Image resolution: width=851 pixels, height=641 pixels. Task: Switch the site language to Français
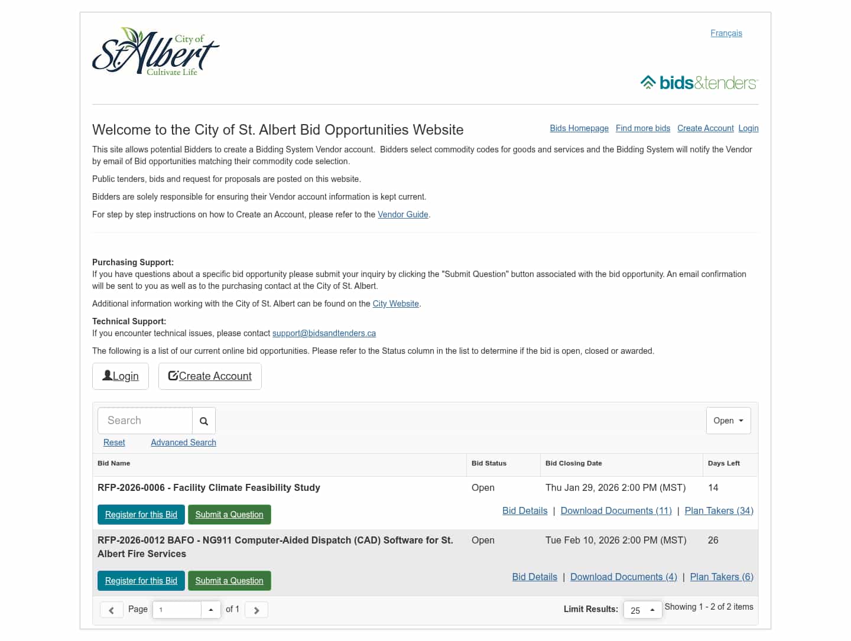point(726,33)
